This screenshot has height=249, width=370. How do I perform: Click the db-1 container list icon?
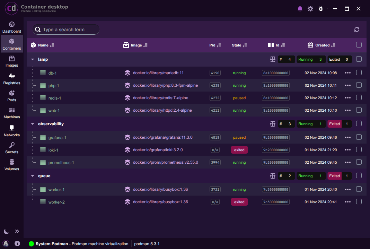pyautogui.click(x=43, y=73)
